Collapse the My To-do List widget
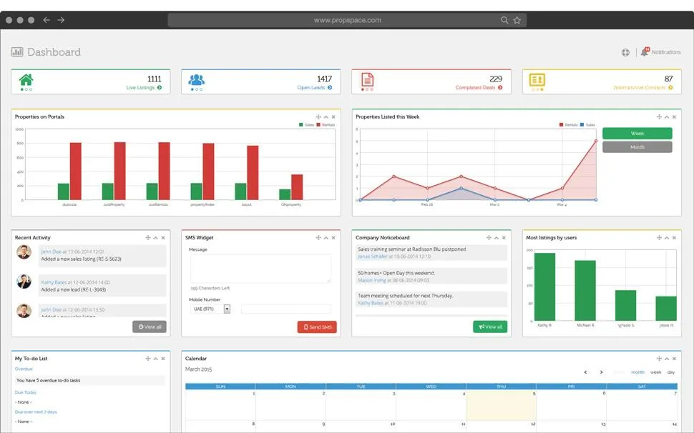This screenshot has width=694, height=433. click(x=155, y=358)
